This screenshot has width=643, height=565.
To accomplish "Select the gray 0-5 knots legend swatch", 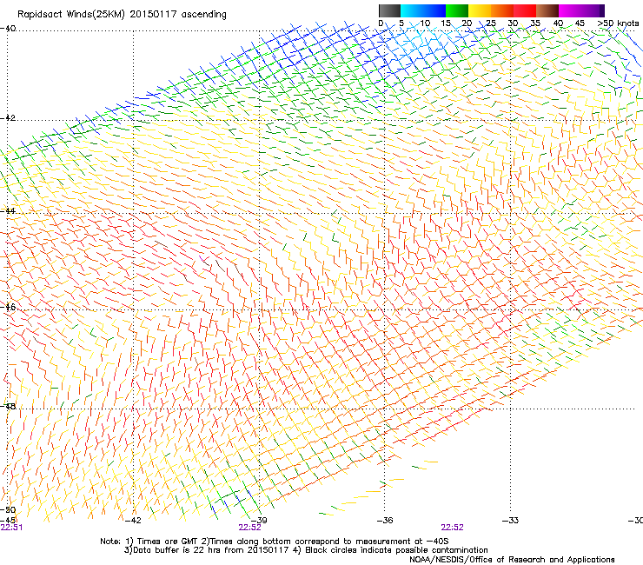I will point(389,10).
